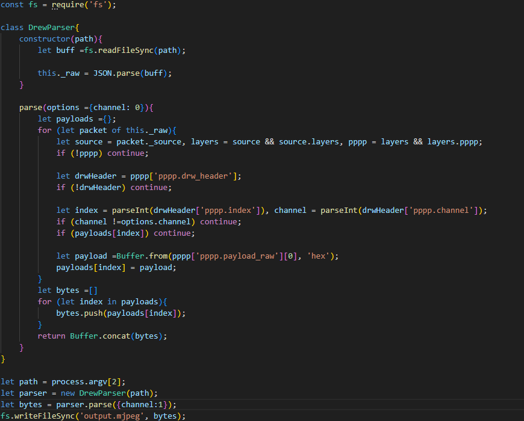Image resolution: width=524 pixels, height=421 pixels.
Task: Click packet._source in the loop body
Action: [158, 142]
